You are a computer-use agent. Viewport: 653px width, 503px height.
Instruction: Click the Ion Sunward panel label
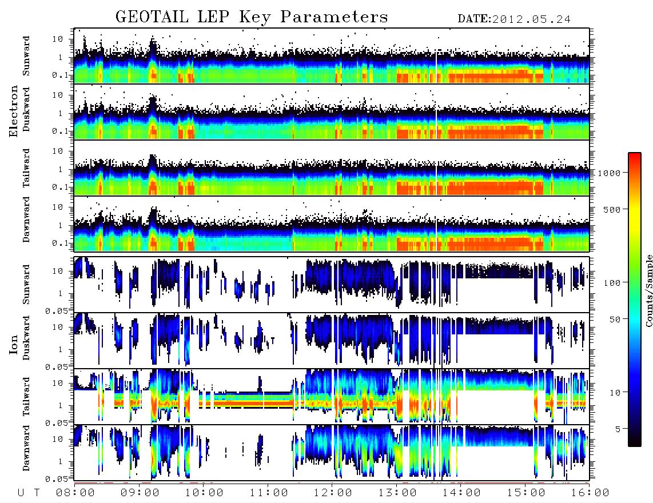click(26, 285)
